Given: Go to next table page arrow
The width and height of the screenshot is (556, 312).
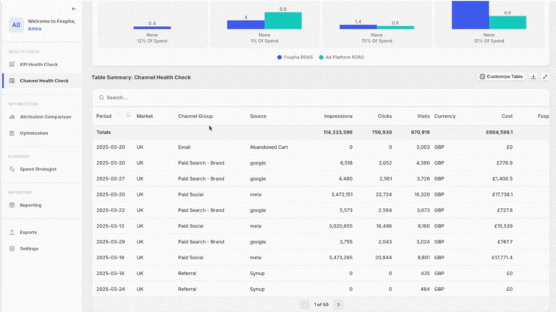Looking at the screenshot, I should pyautogui.click(x=338, y=305).
